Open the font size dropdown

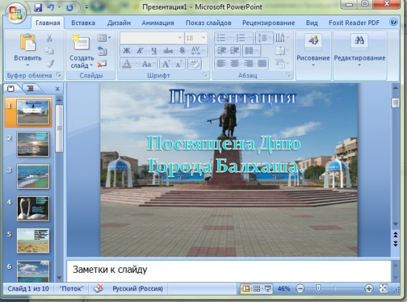pos(203,38)
